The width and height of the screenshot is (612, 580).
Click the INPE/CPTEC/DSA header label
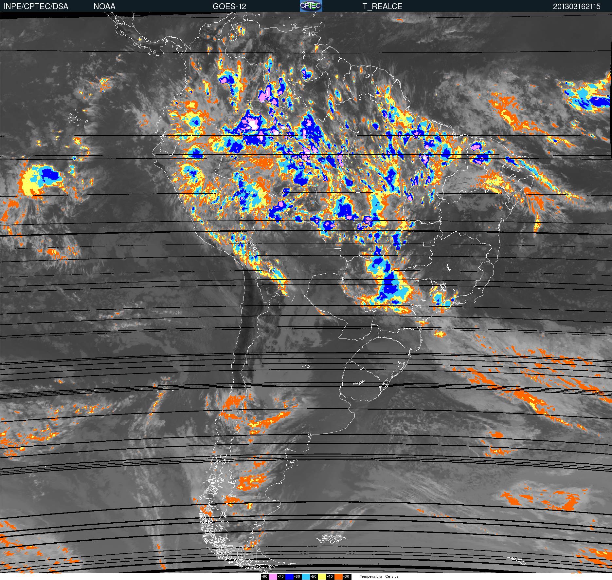(36, 7)
